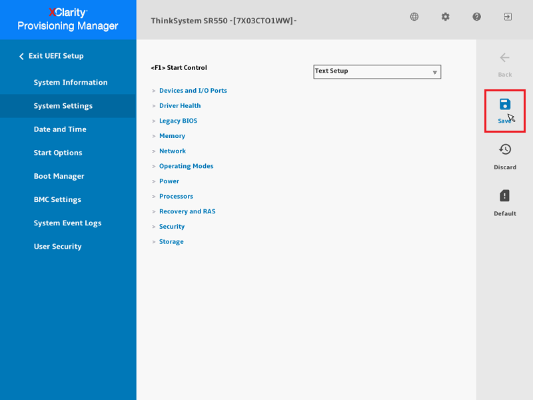This screenshot has height=400, width=533.
Task: Open System Event Logs menu
Action: pyautogui.click(x=67, y=223)
